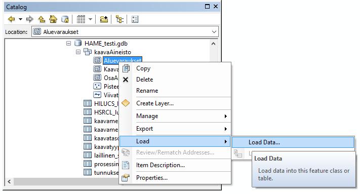This screenshot has width=360, height=194.
Task: Click the Delete X icon in menu
Action: click(126, 80)
